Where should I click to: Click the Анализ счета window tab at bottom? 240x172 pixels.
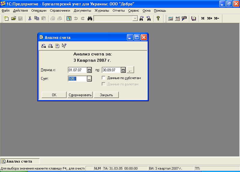pos(20,161)
